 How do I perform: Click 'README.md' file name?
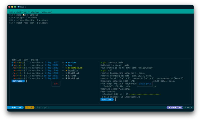73,78
